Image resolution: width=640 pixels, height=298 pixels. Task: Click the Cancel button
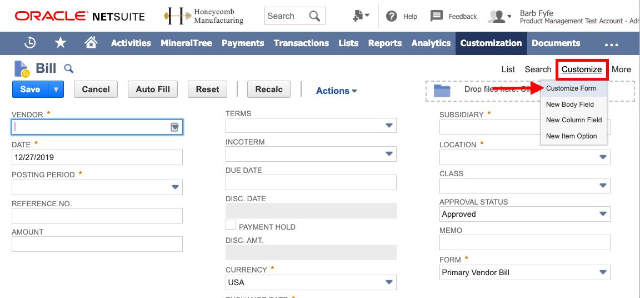(x=96, y=90)
